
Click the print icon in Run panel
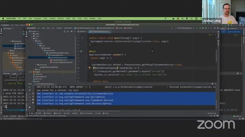tap(33, 100)
